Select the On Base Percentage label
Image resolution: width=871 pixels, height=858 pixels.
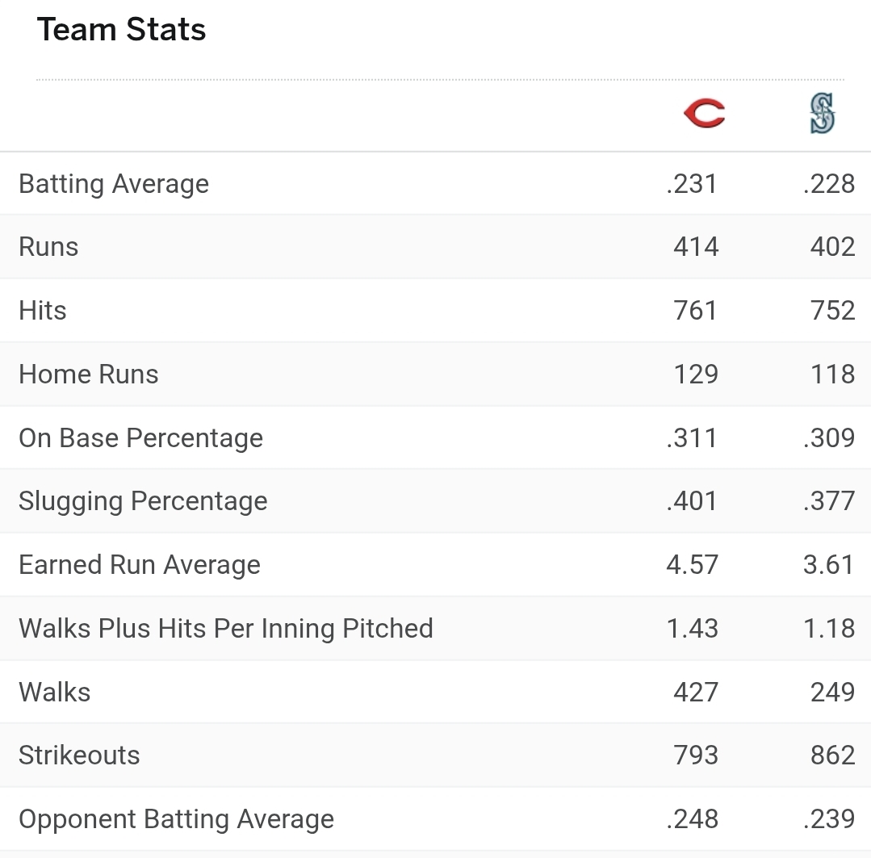[140, 437]
